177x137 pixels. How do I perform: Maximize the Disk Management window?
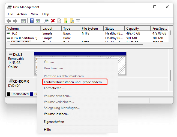click(x=155, y=7)
